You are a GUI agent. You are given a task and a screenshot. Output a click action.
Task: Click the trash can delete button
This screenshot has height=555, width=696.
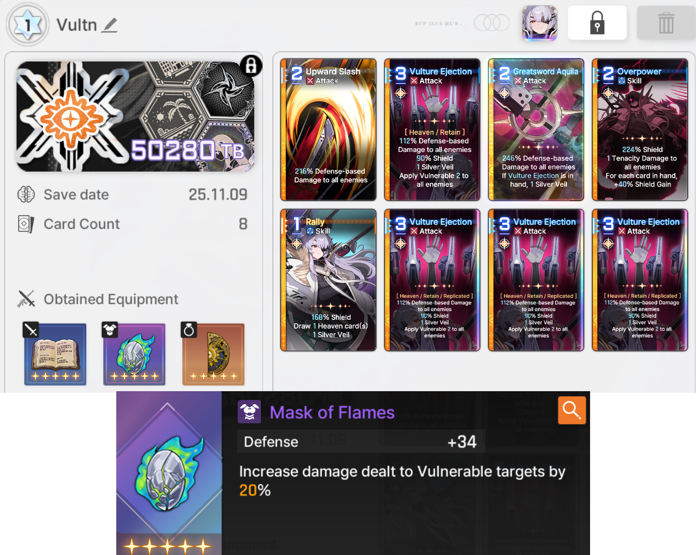(x=666, y=23)
